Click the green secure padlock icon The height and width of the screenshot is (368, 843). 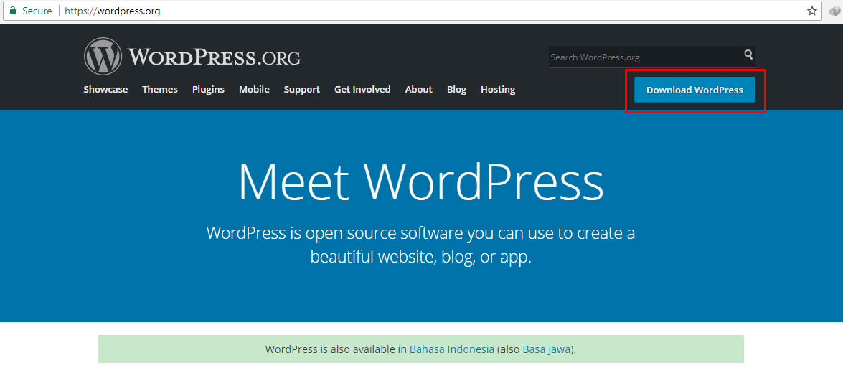coord(13,11)
